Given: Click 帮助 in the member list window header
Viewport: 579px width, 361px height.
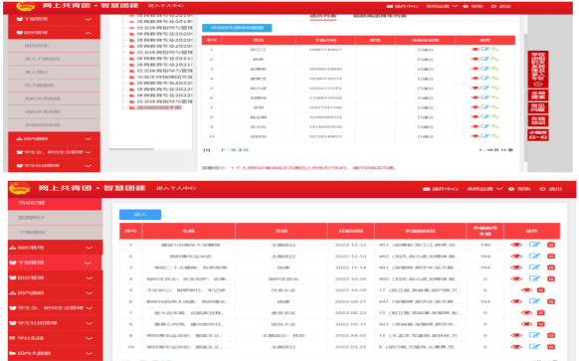Looking at the screenshot, I should pyautogui.click(x=473, y=6).
